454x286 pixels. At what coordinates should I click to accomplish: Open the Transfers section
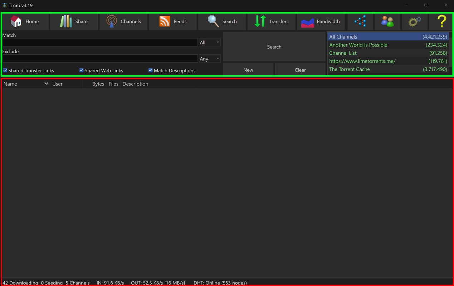(x=272, y=21)
